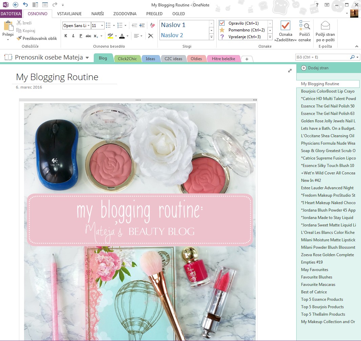Apply the Opravilo to-do checkbox tag

click(x=239, y=23)
